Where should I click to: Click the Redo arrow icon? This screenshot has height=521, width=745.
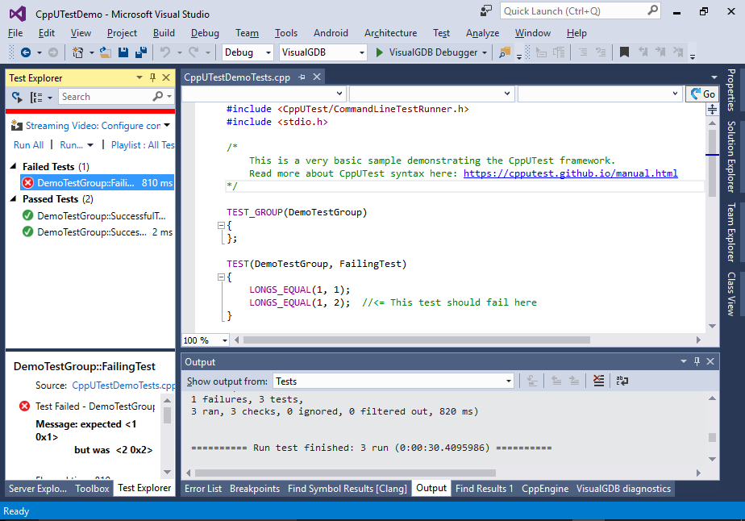tap(194, 52)
